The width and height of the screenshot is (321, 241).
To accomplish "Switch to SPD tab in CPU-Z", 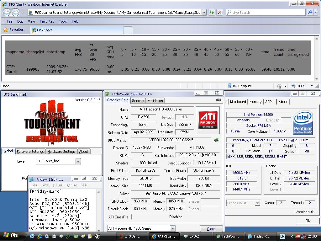I will coord(268,102).
